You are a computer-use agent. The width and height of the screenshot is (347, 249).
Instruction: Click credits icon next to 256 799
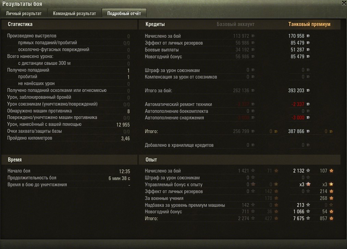[253, 131]
